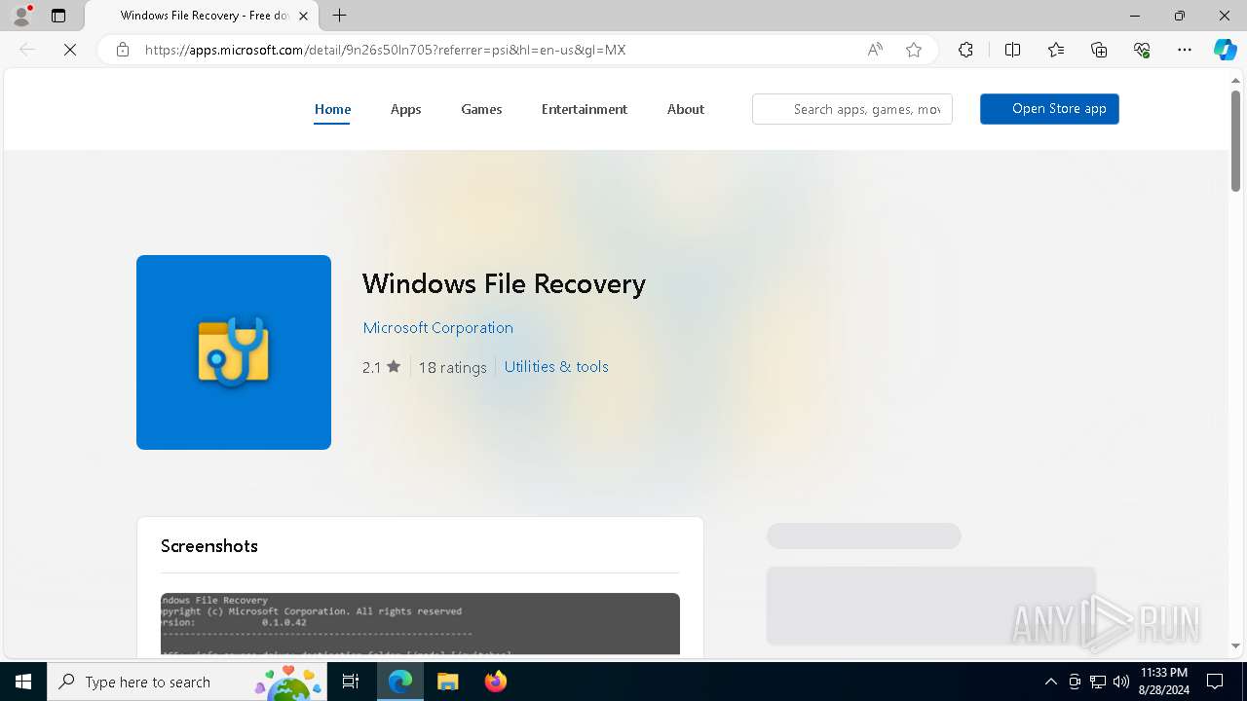Open the Extensions puzzle icon

click(965, 50)
